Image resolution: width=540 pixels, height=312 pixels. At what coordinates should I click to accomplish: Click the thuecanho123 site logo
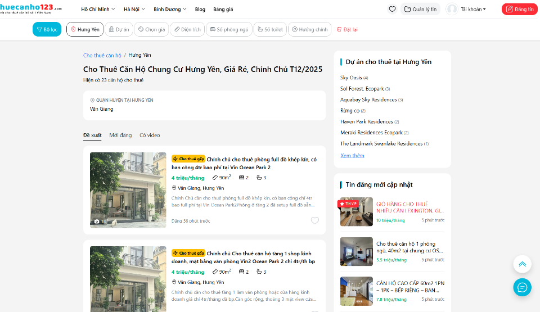pos(30,9)
